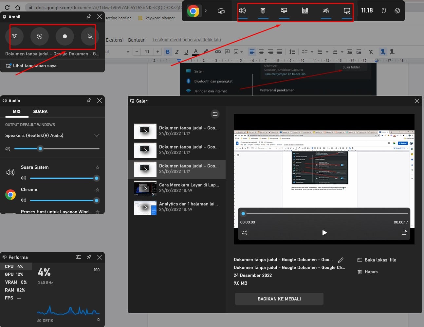Open keyword planner bookmark
This screenshot has width=424, height=327.
157,18
